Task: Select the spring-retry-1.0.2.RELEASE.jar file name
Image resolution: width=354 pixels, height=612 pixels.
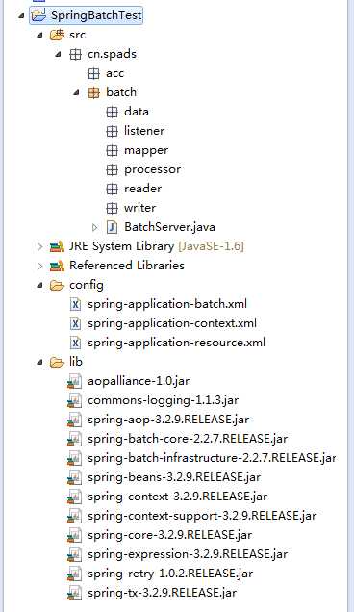Action: 170,574
